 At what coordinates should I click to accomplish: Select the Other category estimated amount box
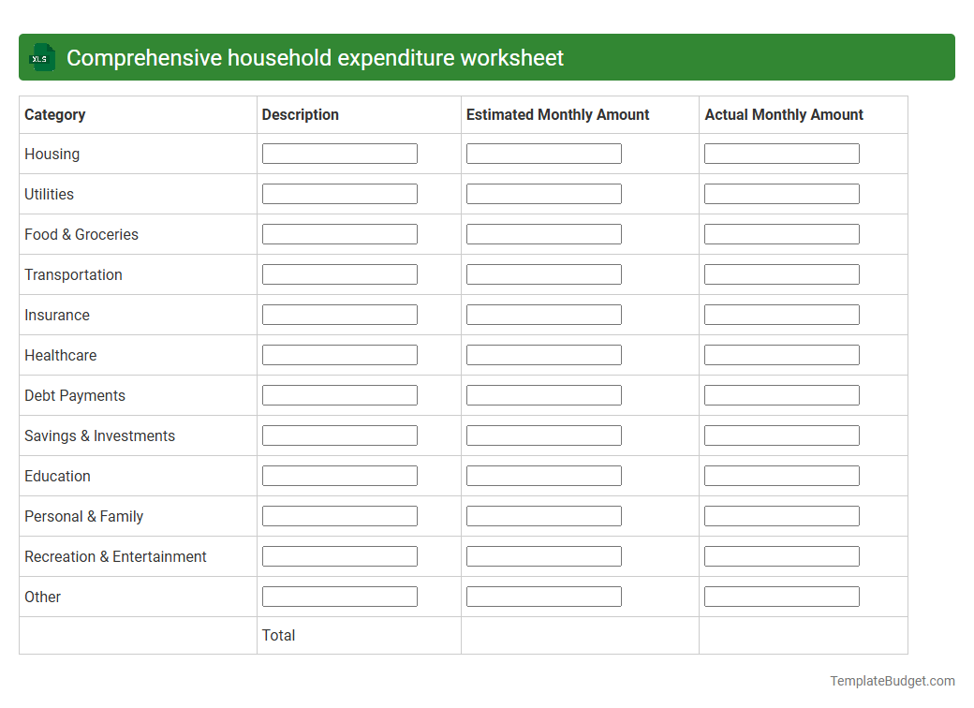(543, 596)
